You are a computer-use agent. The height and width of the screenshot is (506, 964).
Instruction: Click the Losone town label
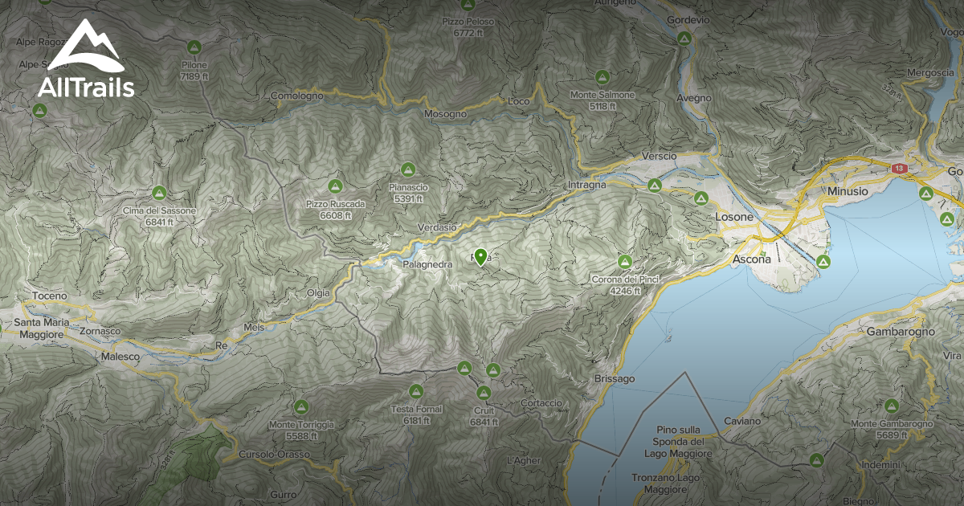coord(733,217)
